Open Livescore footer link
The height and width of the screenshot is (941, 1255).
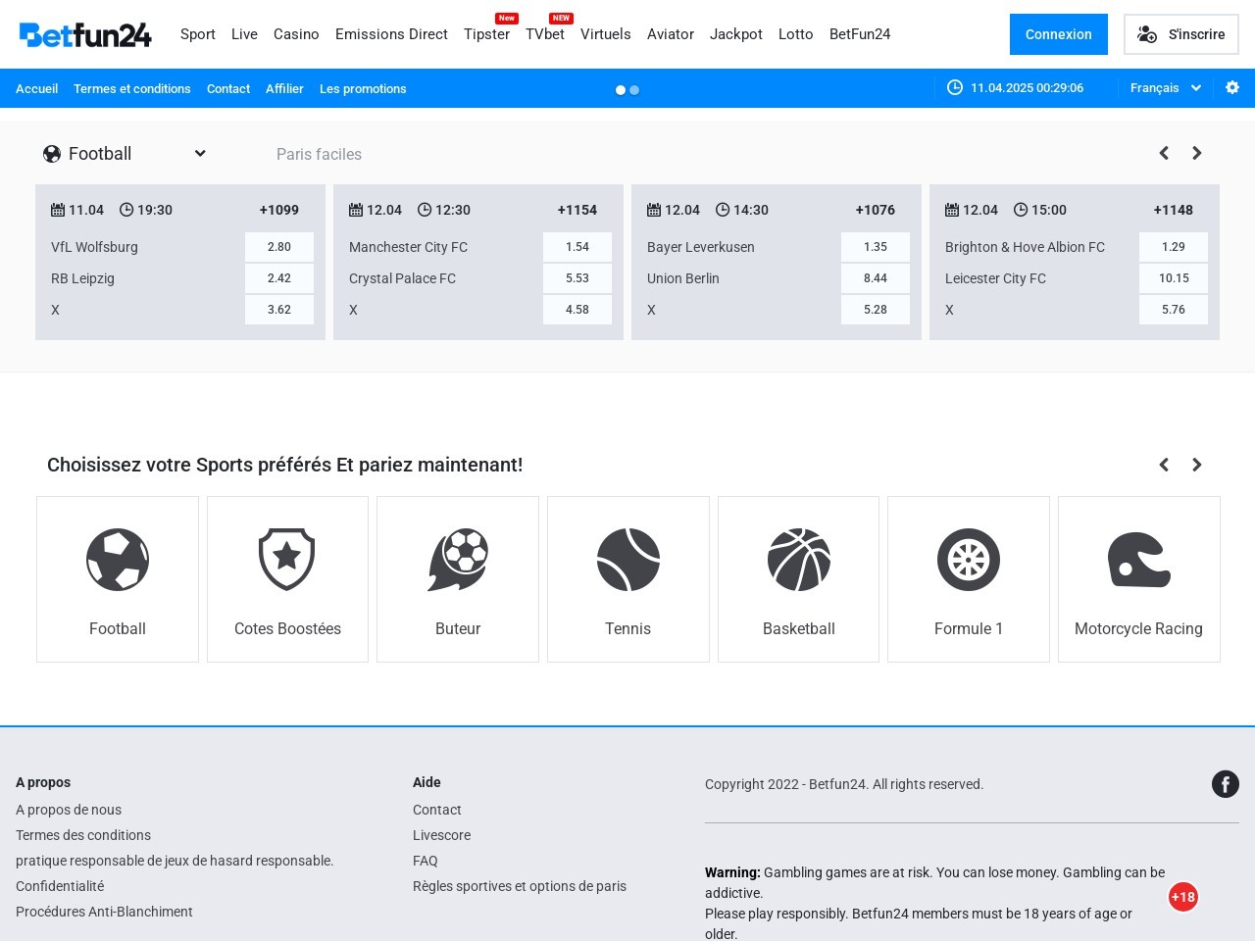tap(441, 835)
